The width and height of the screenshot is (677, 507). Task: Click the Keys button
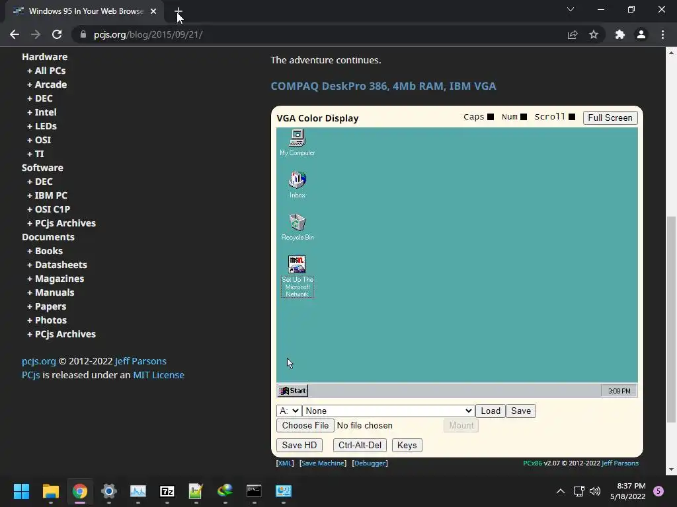click(407, 446)
